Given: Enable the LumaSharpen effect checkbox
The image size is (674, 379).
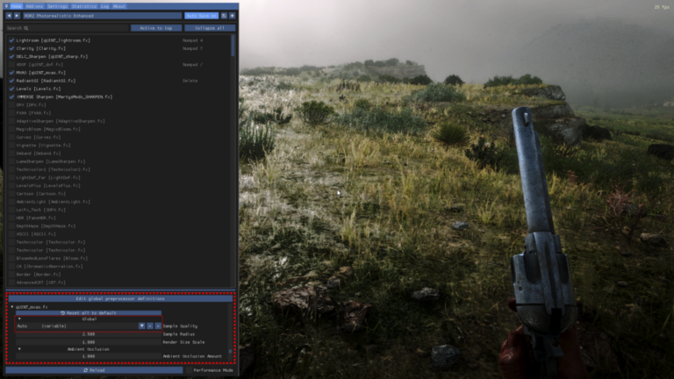Looking at the screenshot, I should 12,161.
